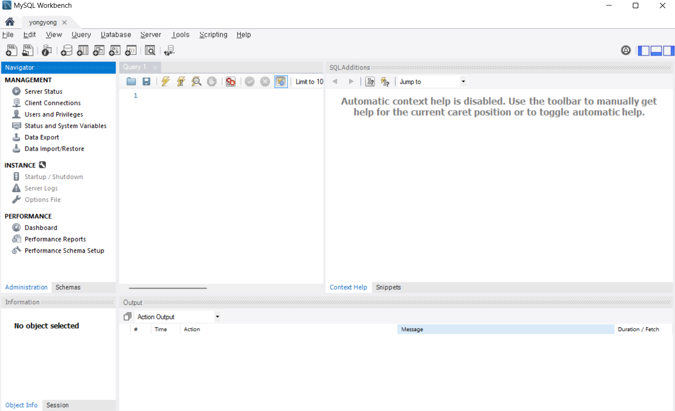
Task: Close the yongyong connection tab
Action: (x=64, y=22)
